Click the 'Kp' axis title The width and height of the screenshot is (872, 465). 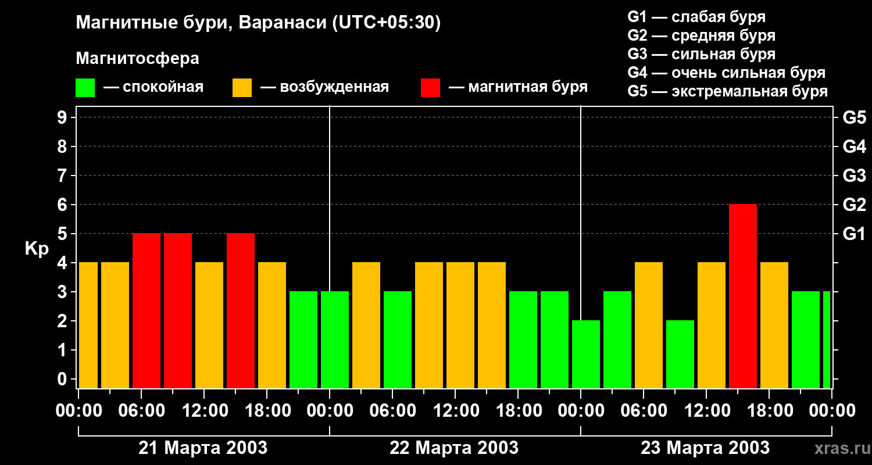tap(37, 249)
